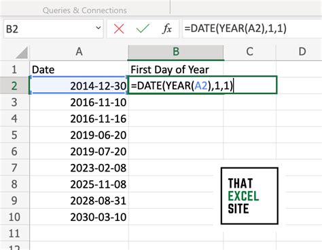322x250 pixels.
Task: Select column C header
Action: [249, 52]
